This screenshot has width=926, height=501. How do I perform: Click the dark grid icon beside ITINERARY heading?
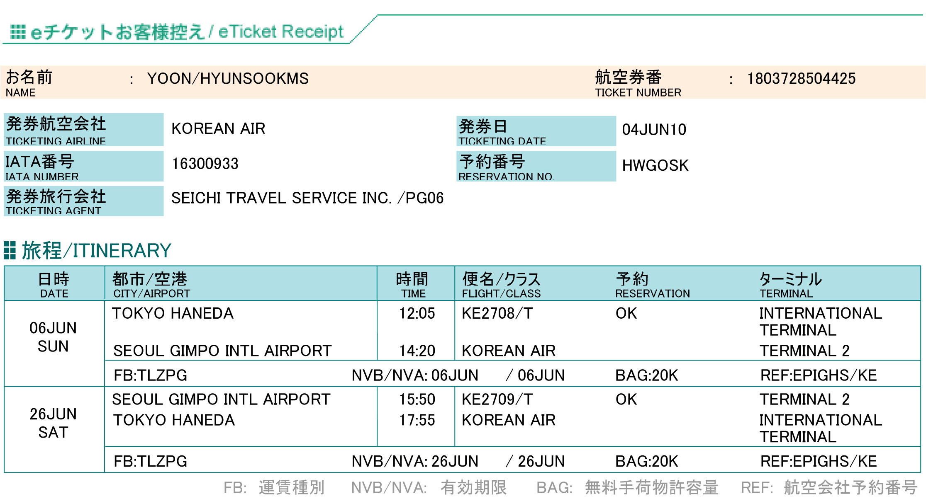[10, 250]
